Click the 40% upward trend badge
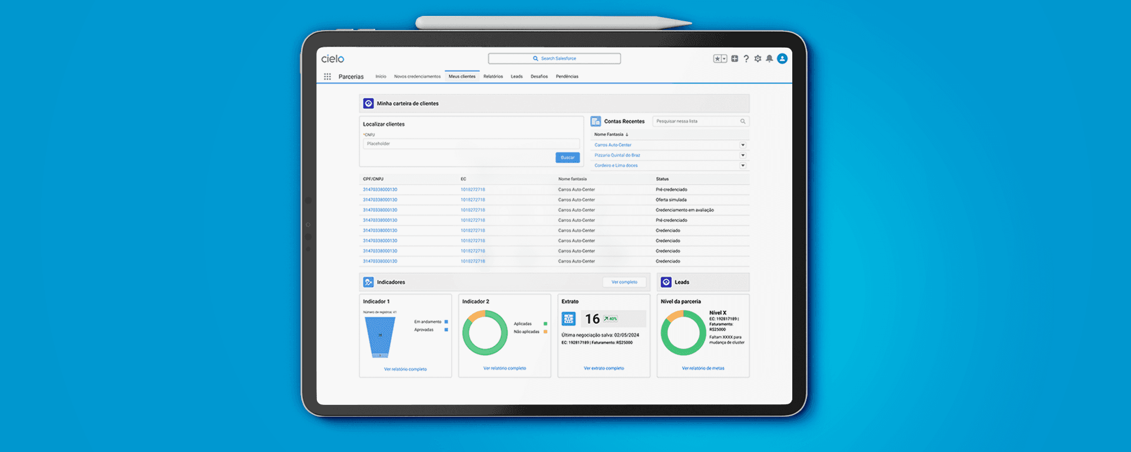 tap(610, 318)
